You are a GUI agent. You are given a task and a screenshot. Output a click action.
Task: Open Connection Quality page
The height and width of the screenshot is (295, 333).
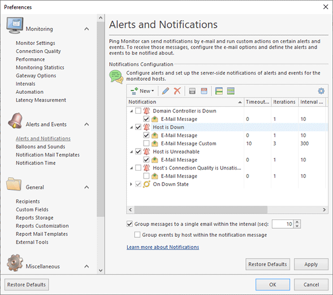[38, 51]
